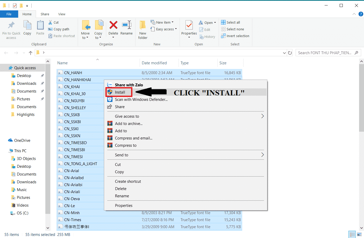Select Compress and email option

click(x=185, y=138)
